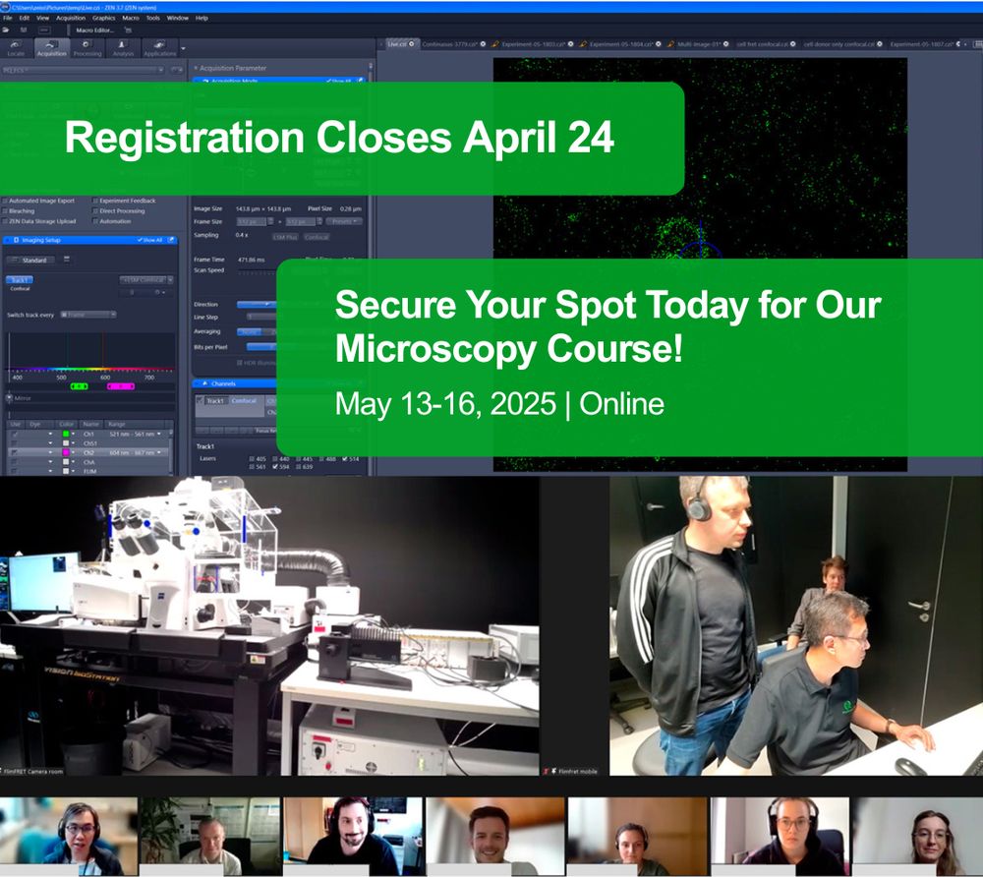Toggle the 514 laser checkbox
The image size is (983, 877).
(345, 459)
